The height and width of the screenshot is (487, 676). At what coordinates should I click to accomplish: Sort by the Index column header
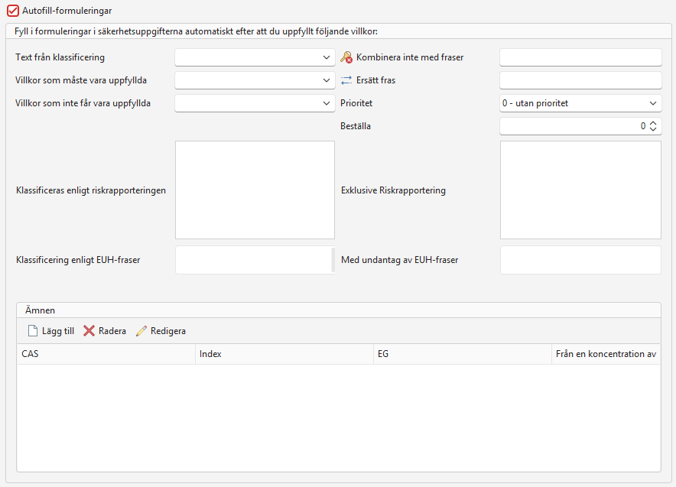point(284,354)
